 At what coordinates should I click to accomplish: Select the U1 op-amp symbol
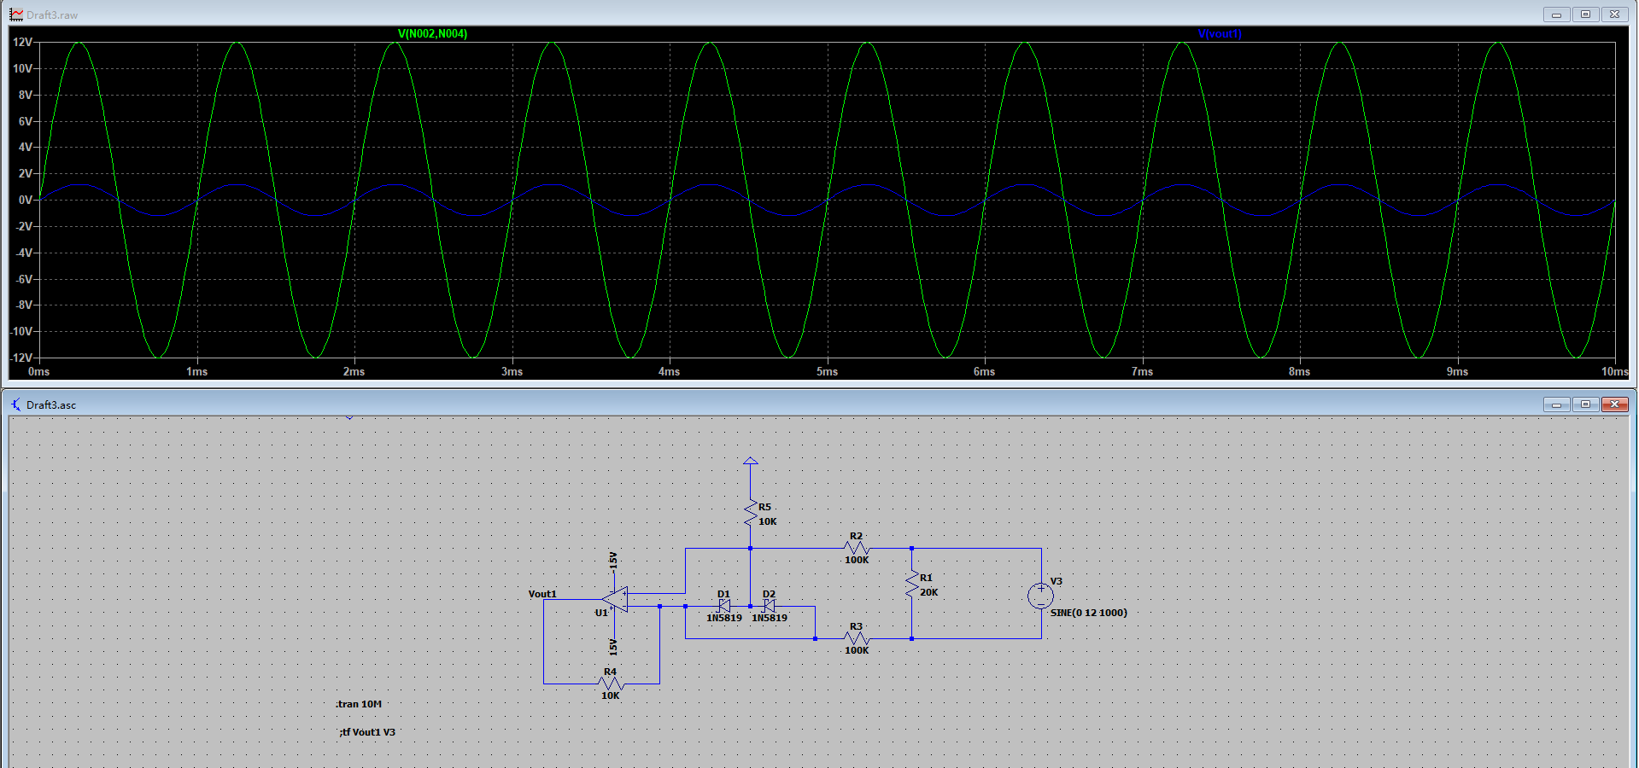pyautogui.click(x=616, y=599)
